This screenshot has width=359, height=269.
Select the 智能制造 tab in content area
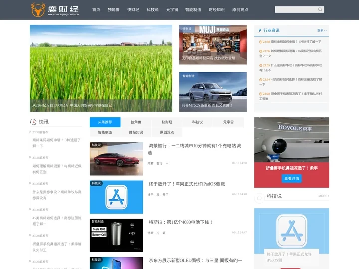point(105,132)
